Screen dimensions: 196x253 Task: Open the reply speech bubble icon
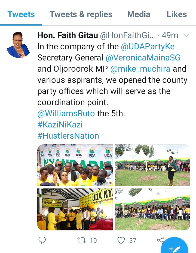(42, 240)
